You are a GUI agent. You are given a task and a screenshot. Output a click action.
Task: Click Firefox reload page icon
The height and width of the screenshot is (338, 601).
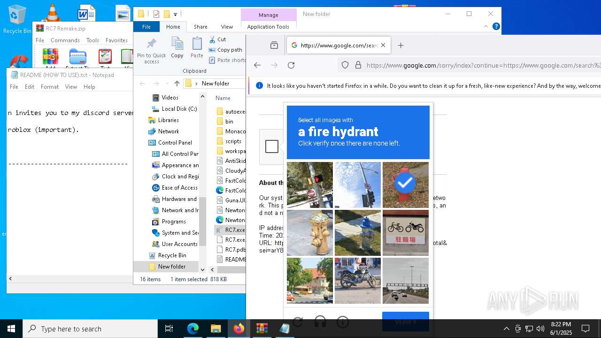(291, 65)
